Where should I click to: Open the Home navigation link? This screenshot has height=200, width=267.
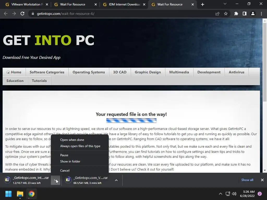(14, 72)
